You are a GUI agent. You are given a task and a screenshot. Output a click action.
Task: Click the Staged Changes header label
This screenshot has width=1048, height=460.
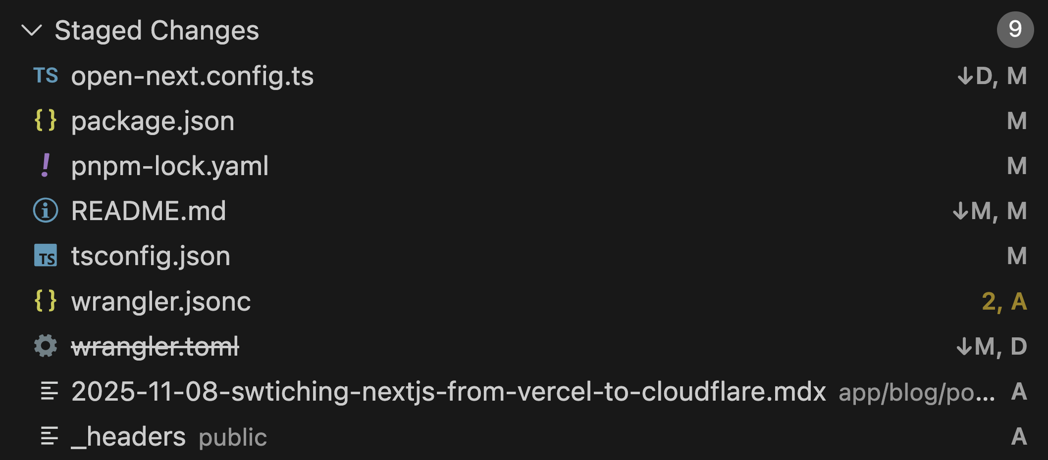[x=157, y=31]
